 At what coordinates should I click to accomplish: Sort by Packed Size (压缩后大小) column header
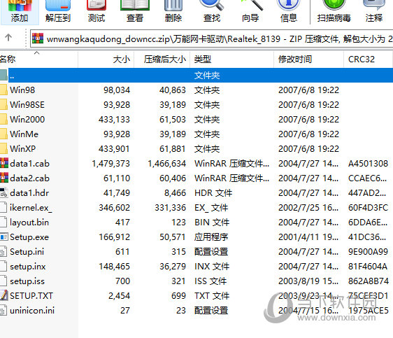coord(162,59)
